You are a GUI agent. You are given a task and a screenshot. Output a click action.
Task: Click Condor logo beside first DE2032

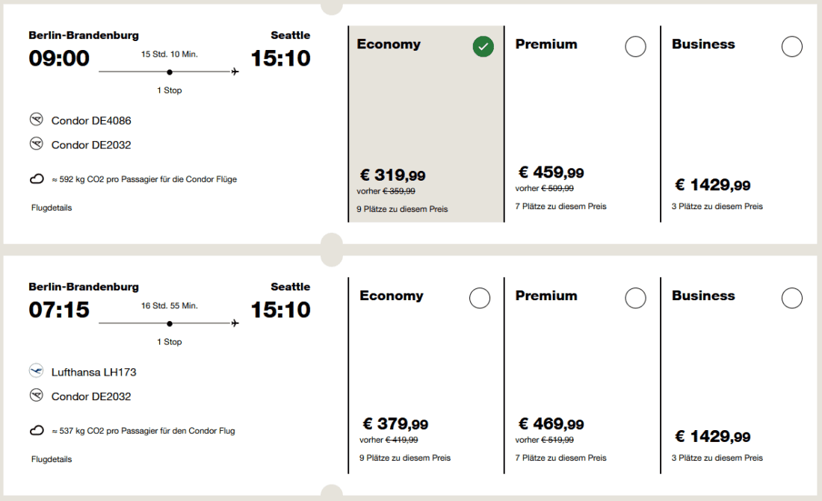coord(36,144)
